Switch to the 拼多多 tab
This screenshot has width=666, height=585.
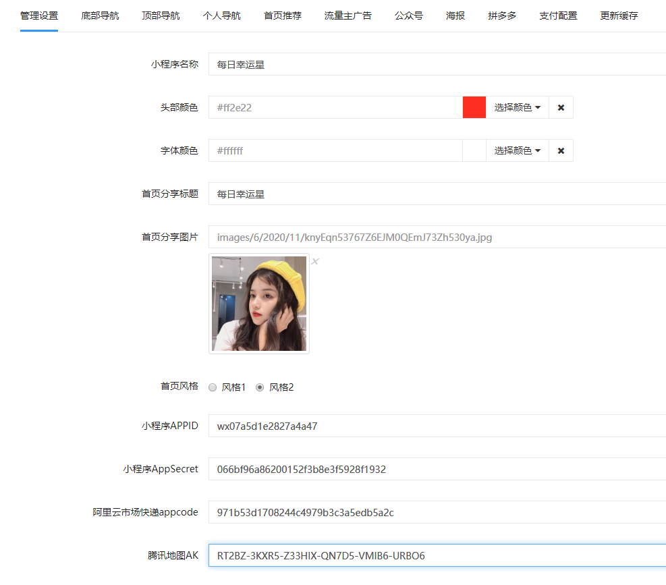tap(502, 16)
